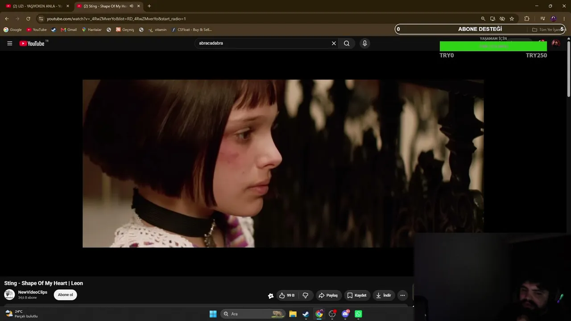Image resolution: width=571 pixels, height=321 pixels.
Task: Open the YouTube guide hamburger menu
Action: [10, 43]
